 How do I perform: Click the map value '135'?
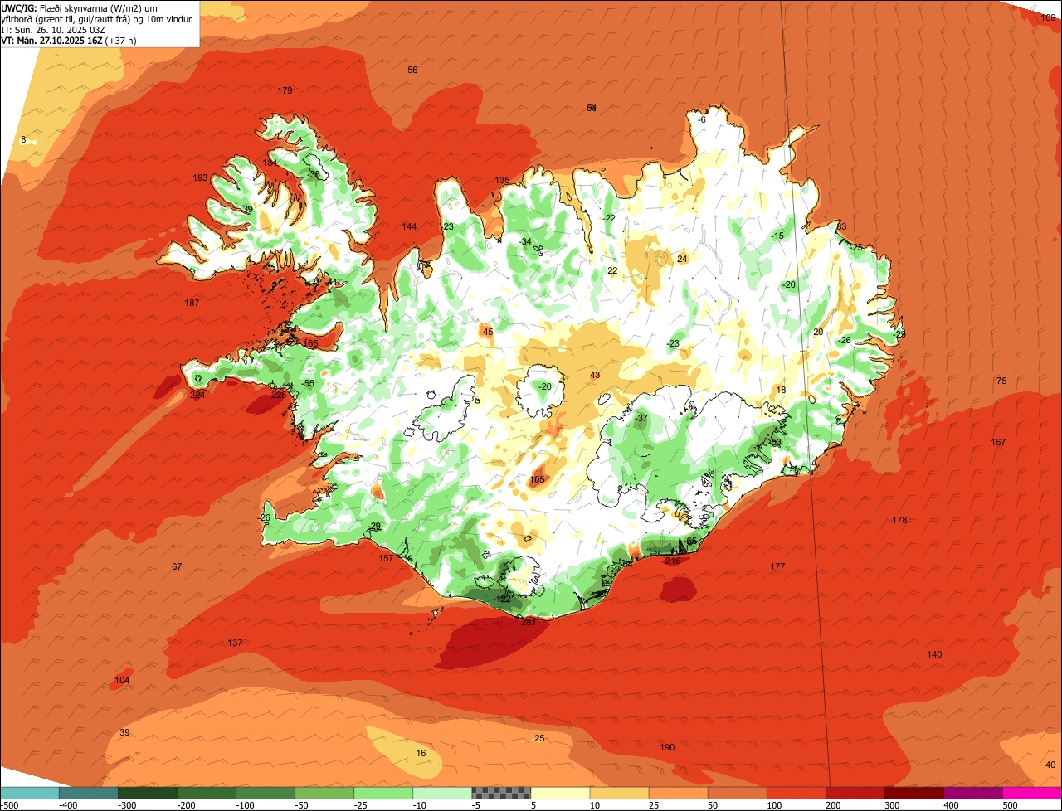point(502,181)
